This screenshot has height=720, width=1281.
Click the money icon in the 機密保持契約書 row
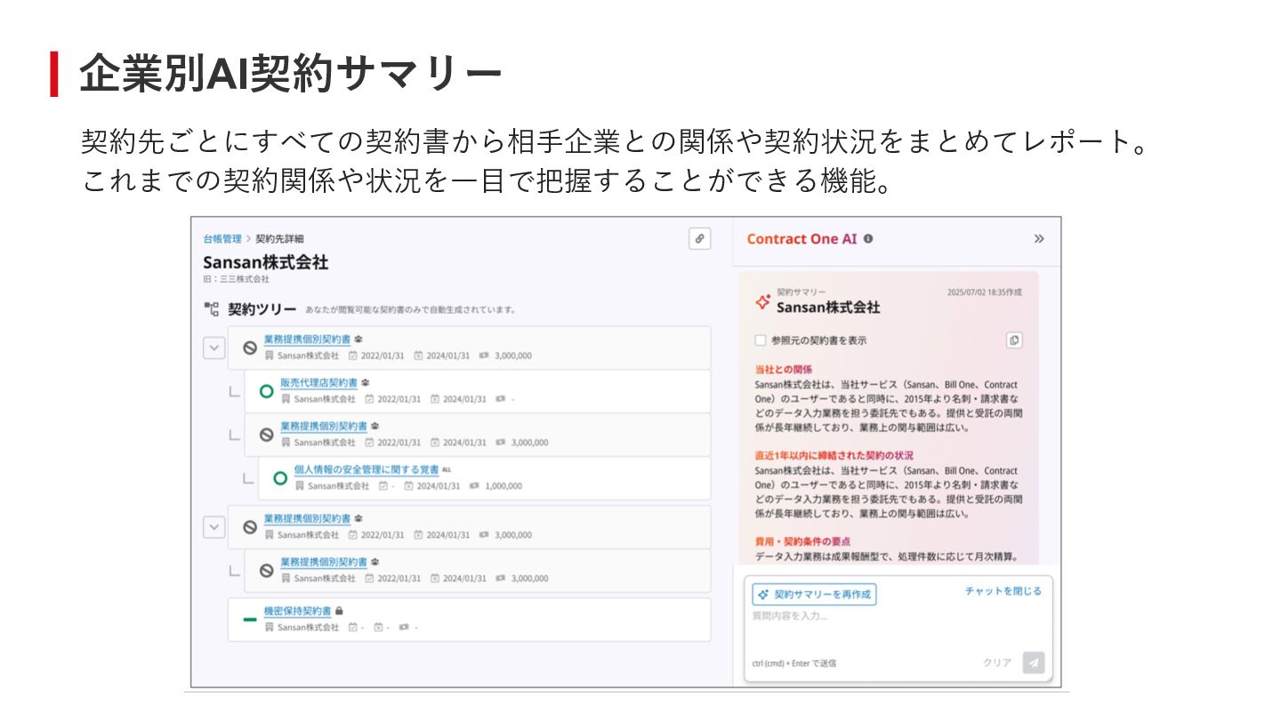[x=404, y=628]
